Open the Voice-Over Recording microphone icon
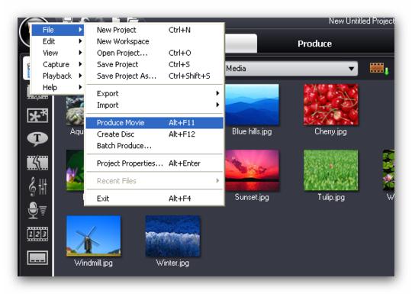The width and height of the screenshot is (412, 294). click(37, 210)
